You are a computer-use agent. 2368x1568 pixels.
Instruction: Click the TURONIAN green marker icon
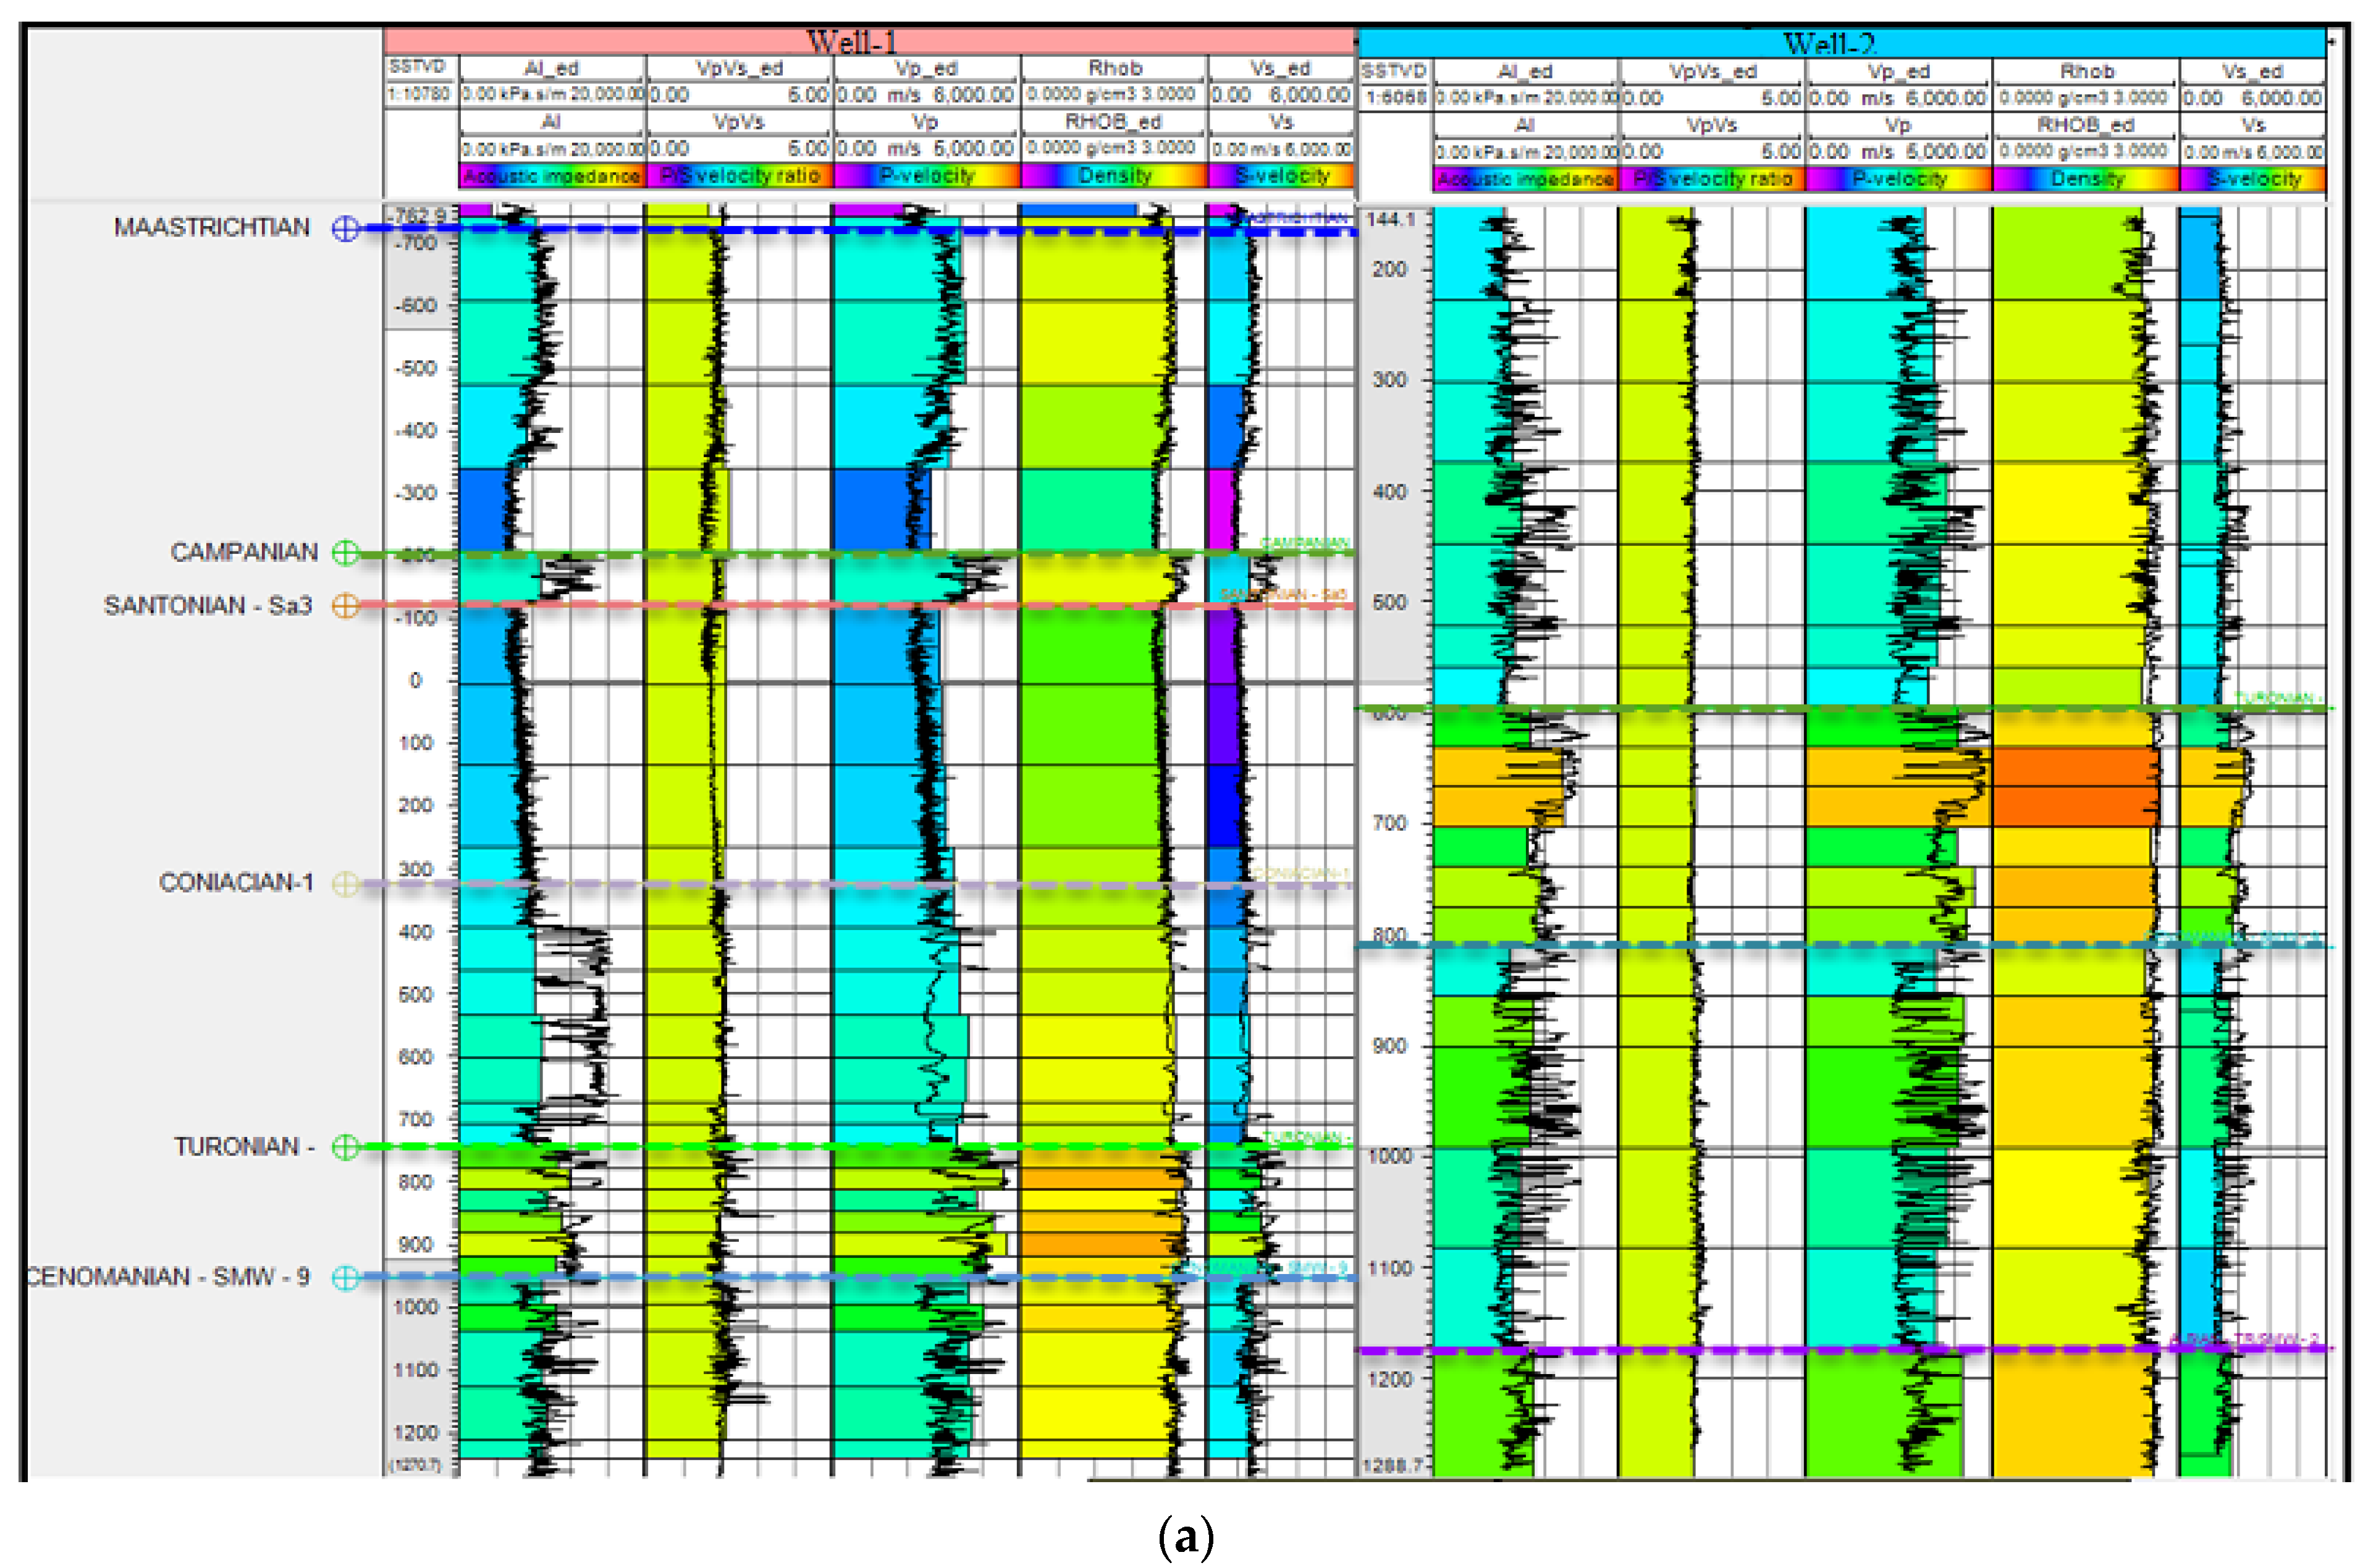[345, 1147]
